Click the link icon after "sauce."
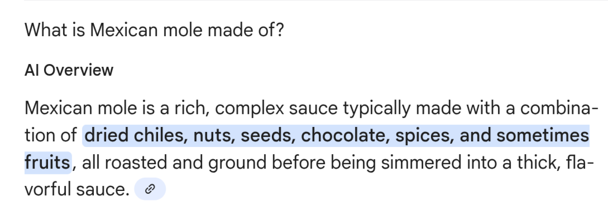The height and width of the screenshot is (211, 608). (150, 189)
